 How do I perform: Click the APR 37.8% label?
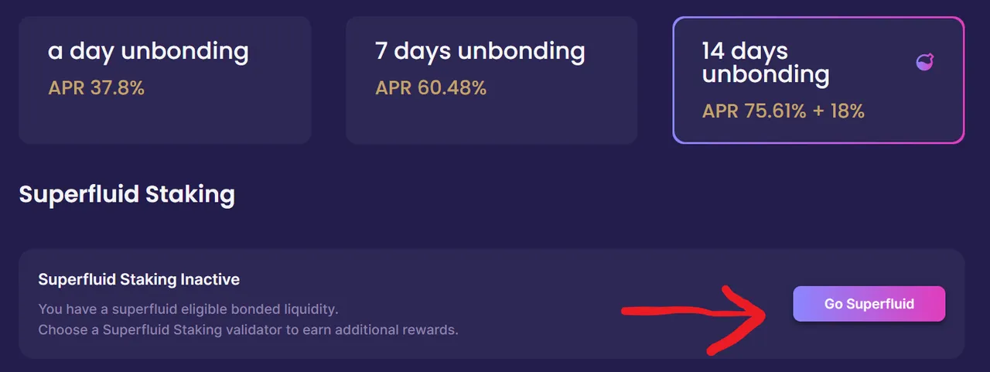click(x=97, y=88)
